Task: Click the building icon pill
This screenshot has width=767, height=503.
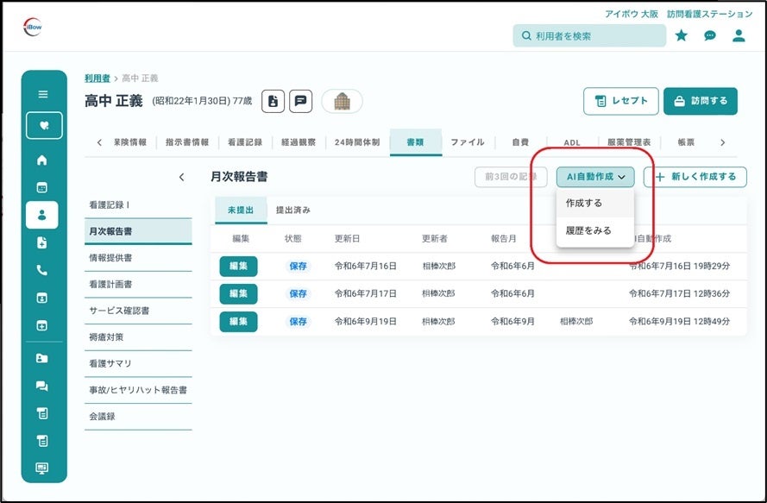Action: [x=342, y=101]
